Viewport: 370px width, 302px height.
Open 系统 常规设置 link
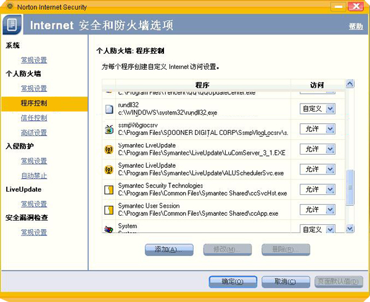coord(34,60)
